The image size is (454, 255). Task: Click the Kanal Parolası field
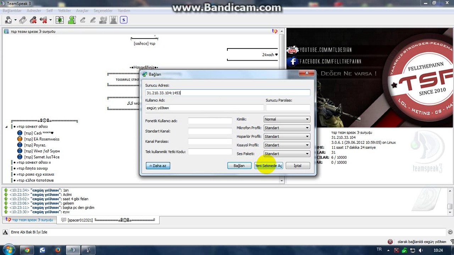tap(210, 141)
